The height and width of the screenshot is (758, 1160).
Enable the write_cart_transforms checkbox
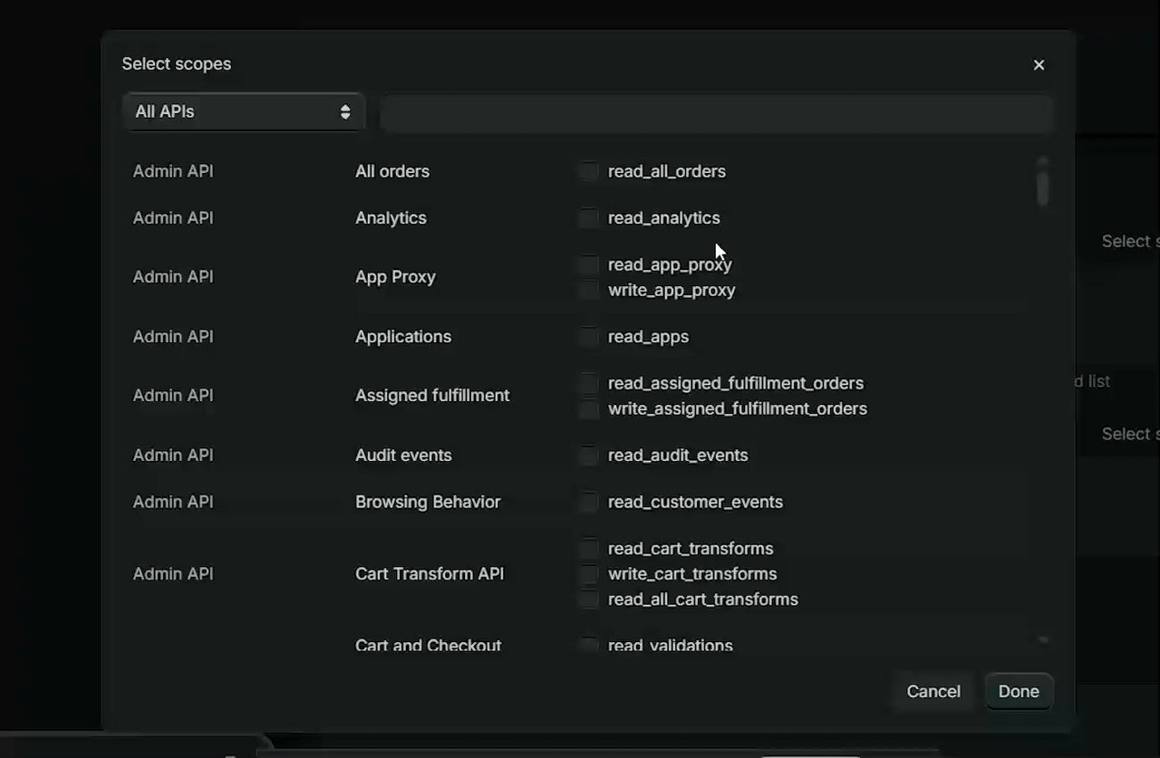(589, 574)
